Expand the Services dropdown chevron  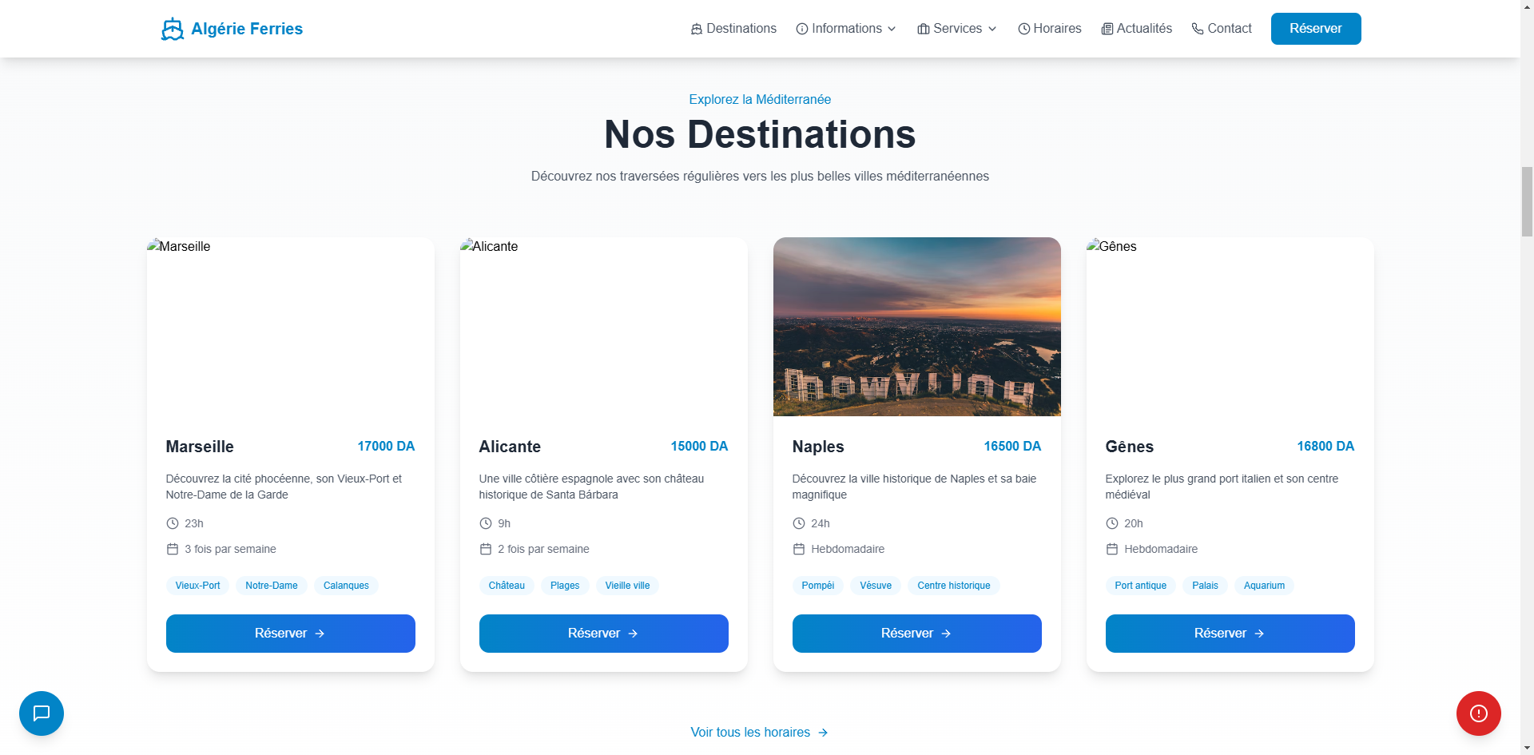[992, 29]
